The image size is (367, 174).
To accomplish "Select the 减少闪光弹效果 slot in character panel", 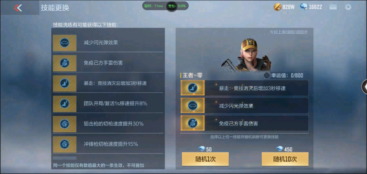I will 244,105.
